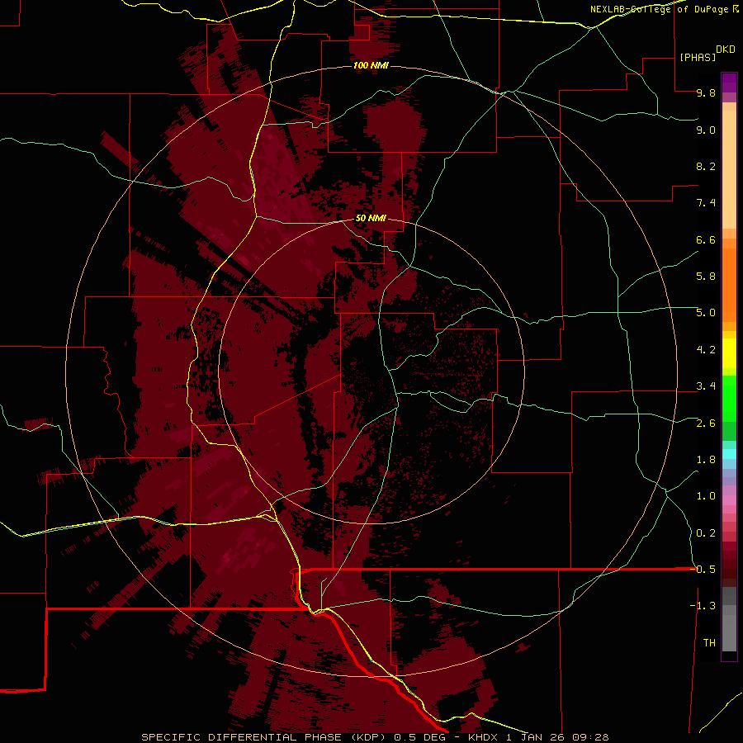Click the 0.2 scale label
Image resolution: width=743 pixels, height=743 pixels.
tap(706, 533)
